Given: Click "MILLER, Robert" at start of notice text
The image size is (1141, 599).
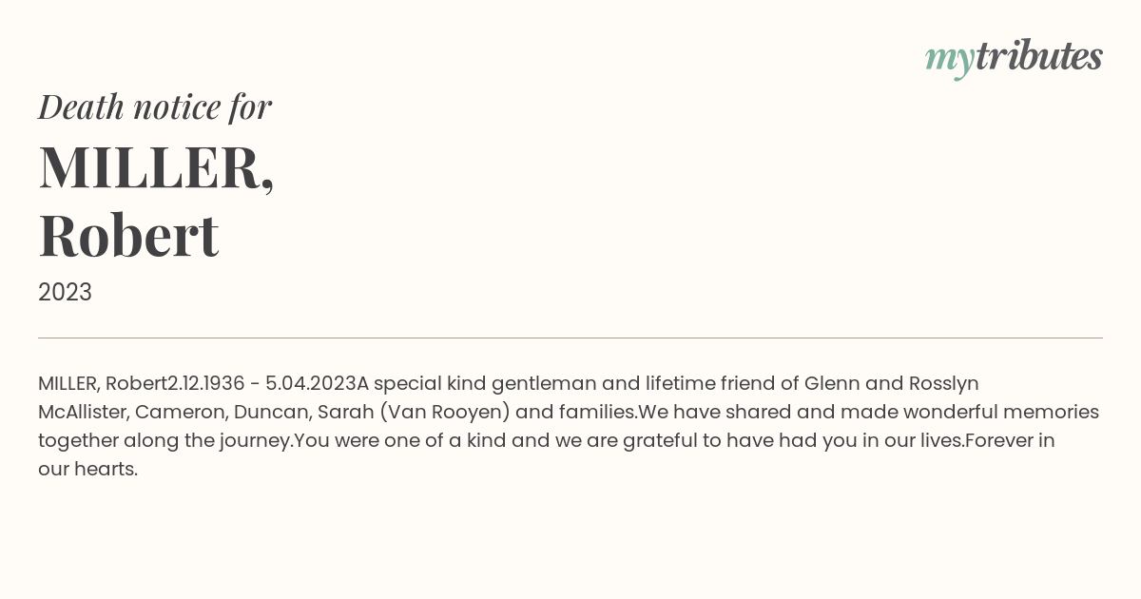Looking at the screenshot, I should 103,383.
